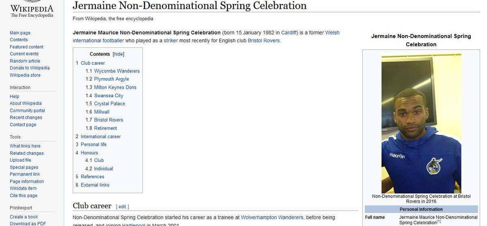Follow the striker link

pyautogui.click(x=171, y=41)
